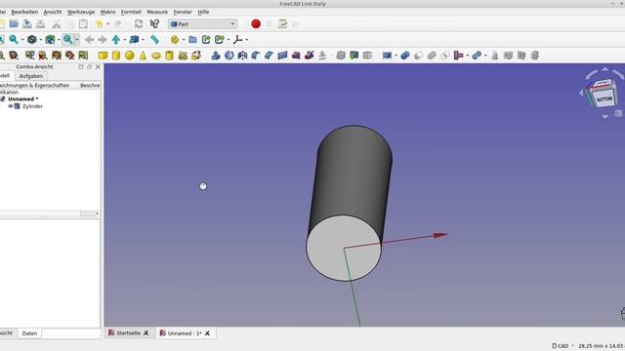
Task: Click the Beschreibung column header
Action: click(90, 85)
